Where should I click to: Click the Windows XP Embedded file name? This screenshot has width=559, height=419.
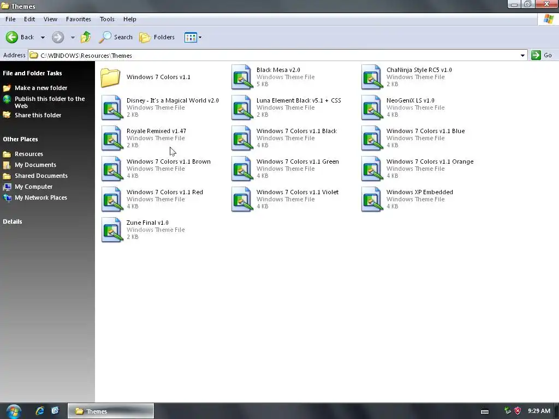click(x=420, y=192)
